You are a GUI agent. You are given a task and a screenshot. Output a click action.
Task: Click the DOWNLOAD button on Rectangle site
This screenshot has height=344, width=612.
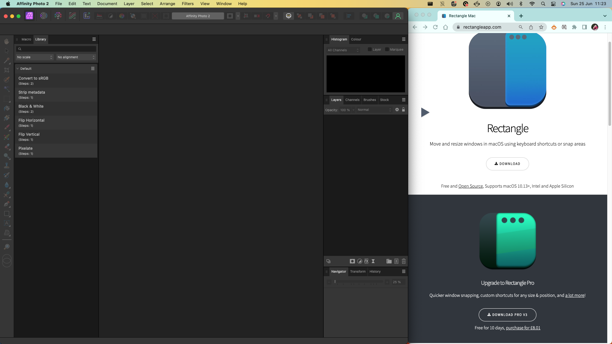[x=507, y=164]
